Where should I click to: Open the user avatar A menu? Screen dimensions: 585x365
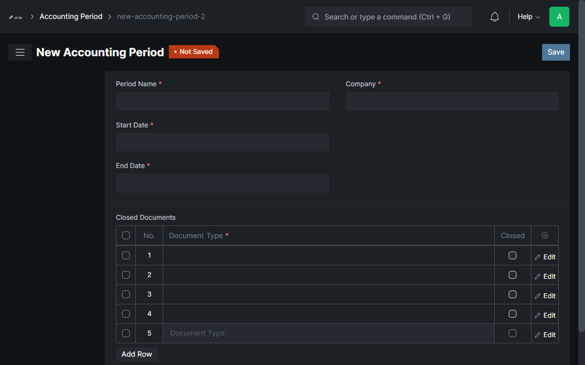(559, 17)
